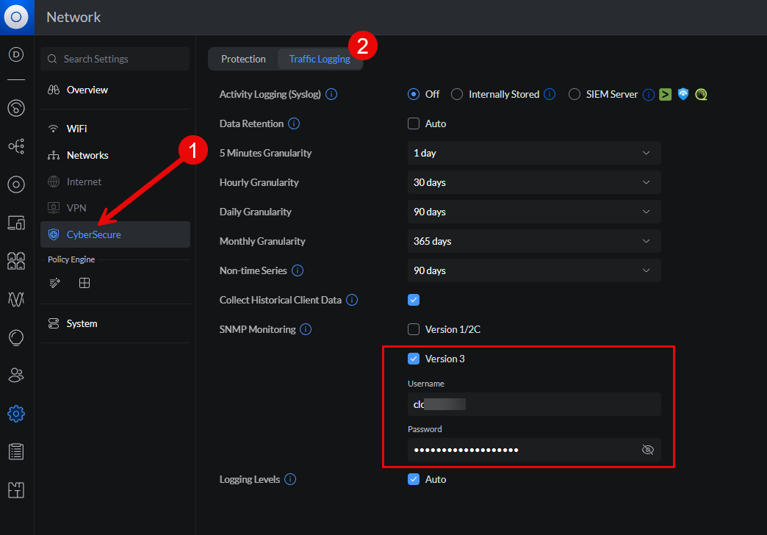This screenshot has width=767, height=535.
Task: Switch to the Protection tab
Action: [243, 59]
